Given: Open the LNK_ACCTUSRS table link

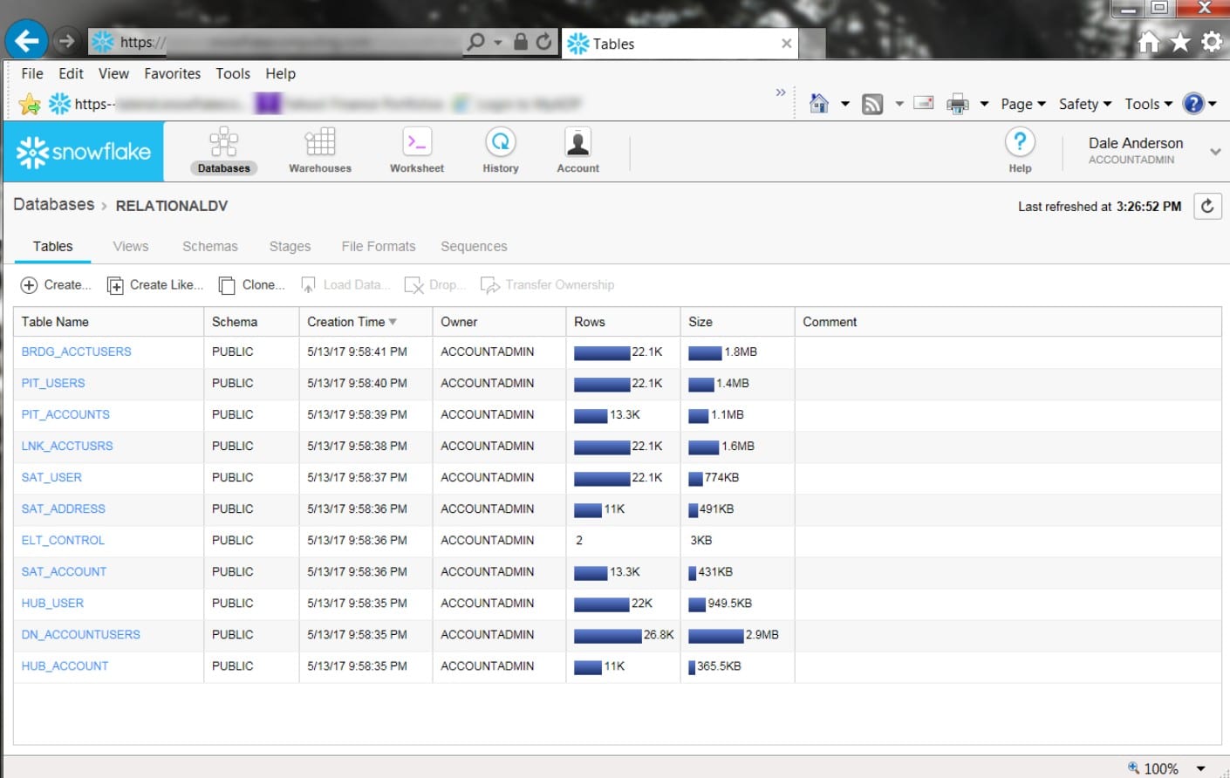Looking at the screenshot, I should point(67,447).
